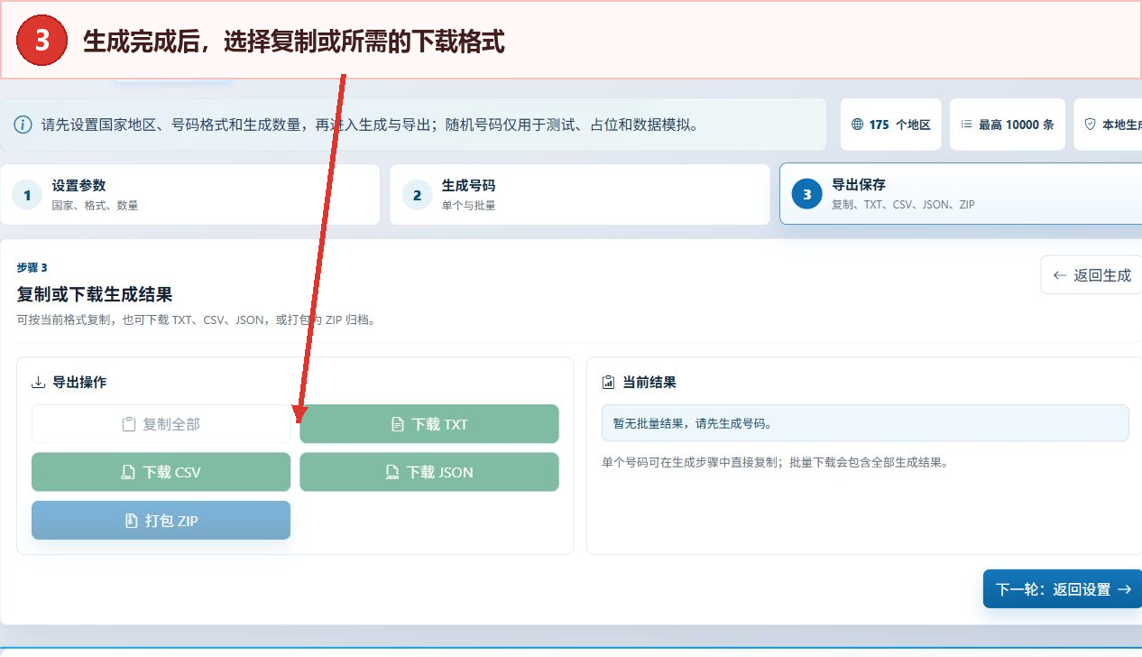Image resolution: width=1142 pixels, height=657 pixels.
Task: Download results via 下载 TXT
Action: point(429,424)
